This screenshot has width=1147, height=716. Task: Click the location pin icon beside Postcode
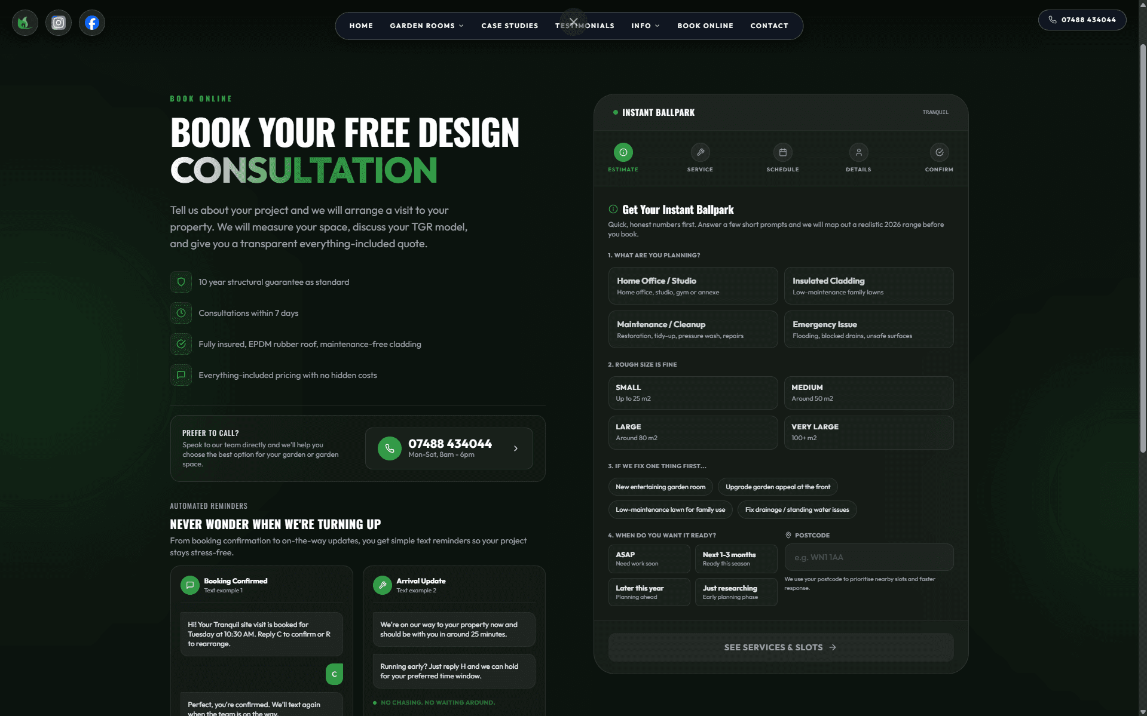788,535
